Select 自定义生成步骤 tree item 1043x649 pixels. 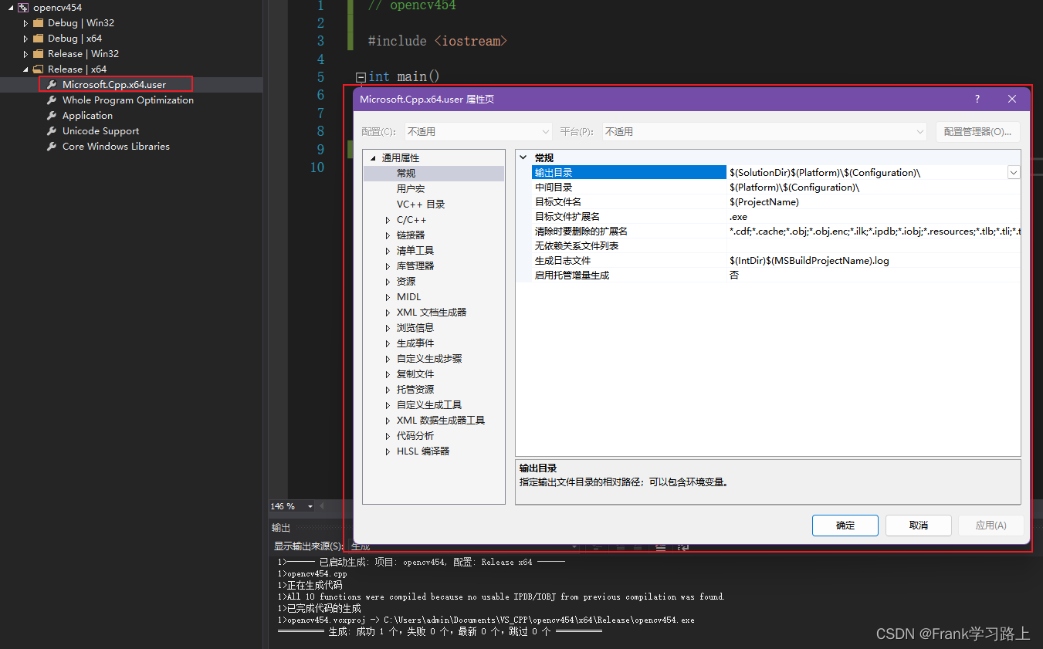[429, 359]
